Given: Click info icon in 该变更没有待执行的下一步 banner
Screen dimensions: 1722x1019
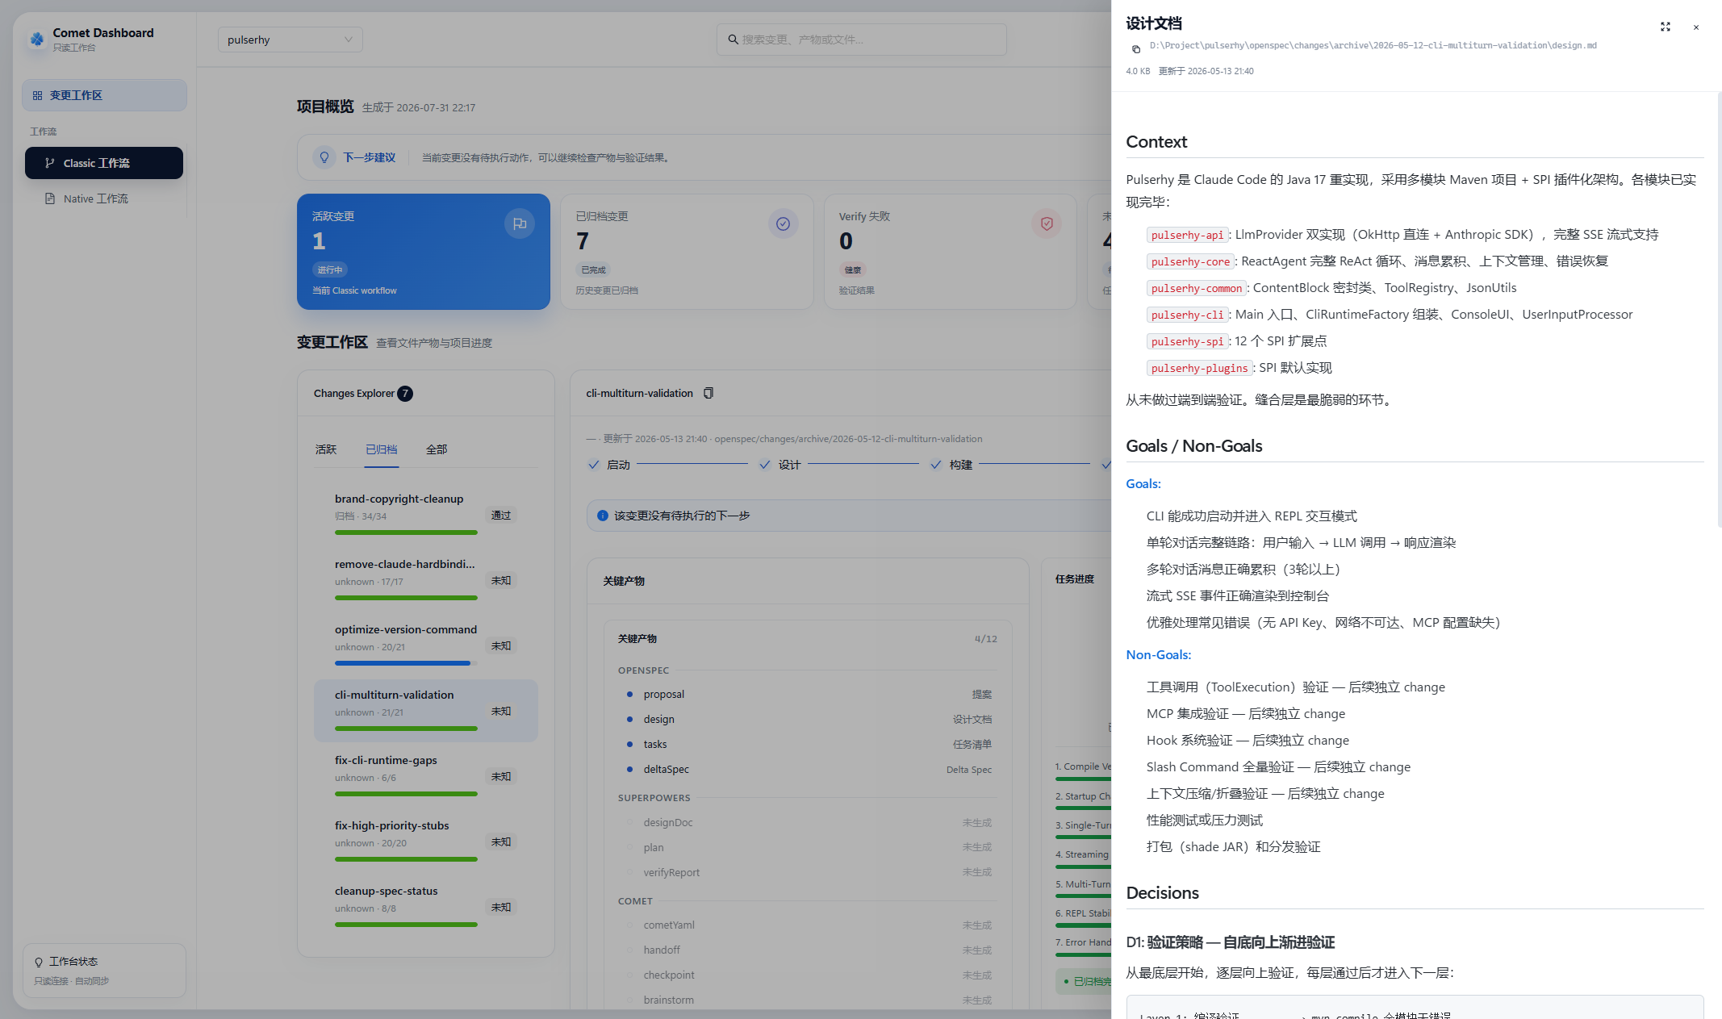Looking at the screenshot, I should pyautogui.click(x=603, y=516).
